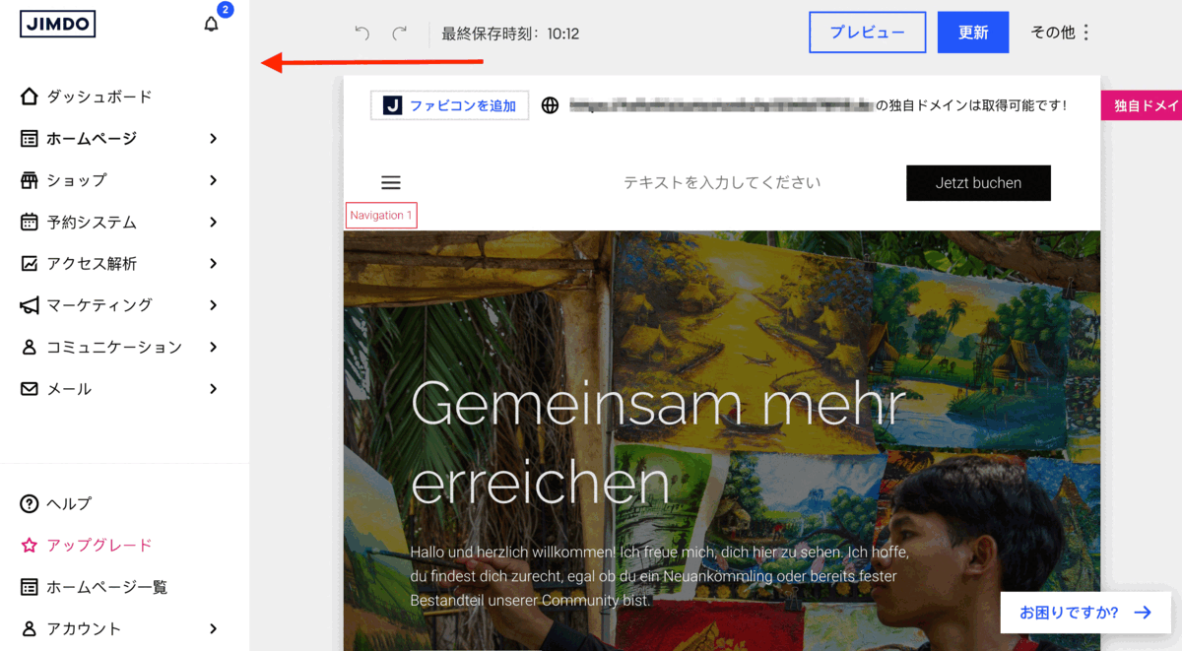1182x651 pixels.
Task: Click the globe icon next to the domain
Action: tap(550, 104)
